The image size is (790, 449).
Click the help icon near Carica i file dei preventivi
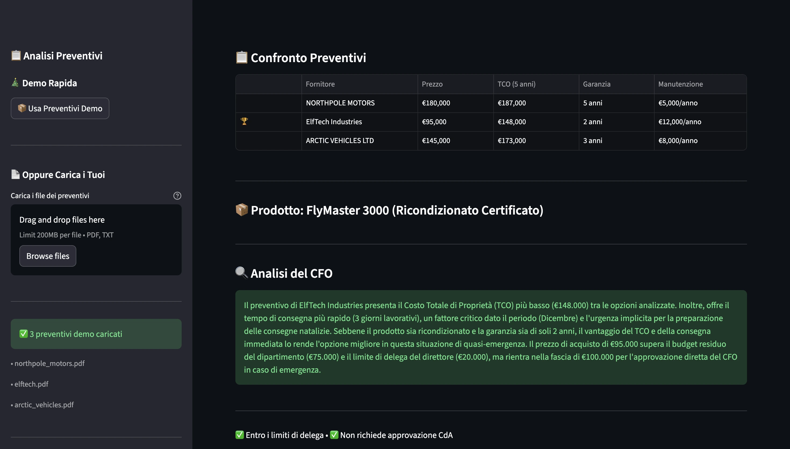tap(177, 195)
